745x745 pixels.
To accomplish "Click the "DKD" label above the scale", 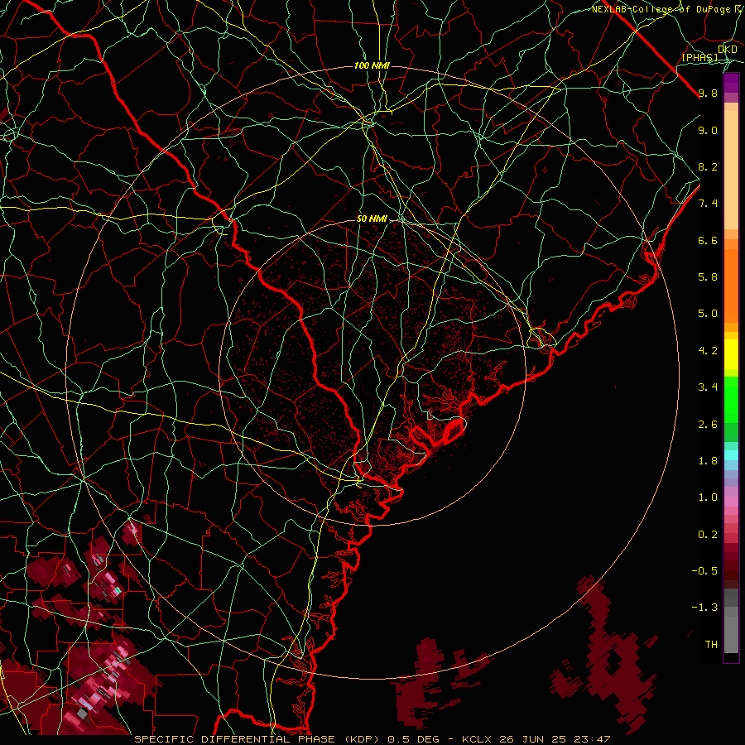I will (x=728, y=49).
